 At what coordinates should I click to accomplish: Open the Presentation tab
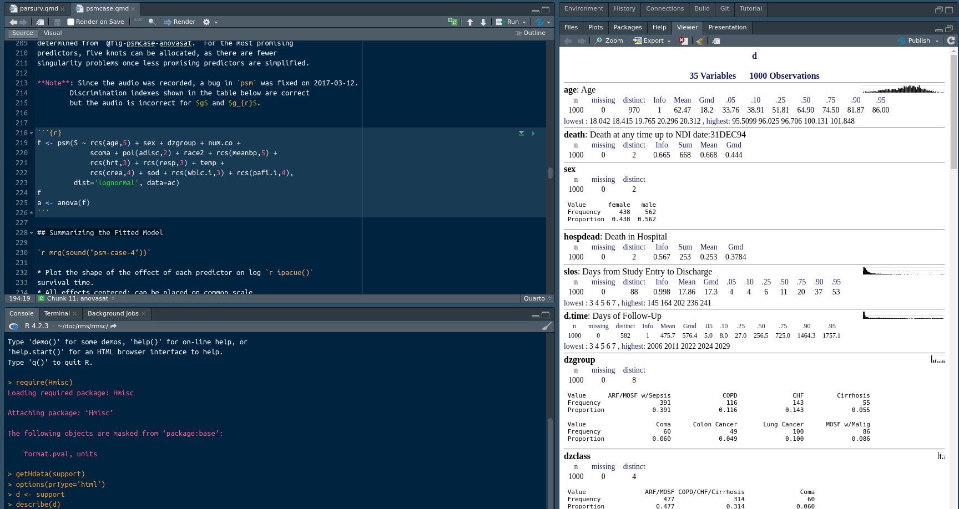pos(727,28)
